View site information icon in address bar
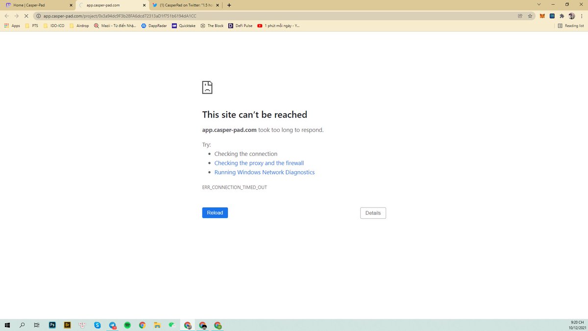 click(x=38, y=16)
